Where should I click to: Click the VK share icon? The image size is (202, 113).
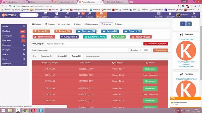point(189,24)
